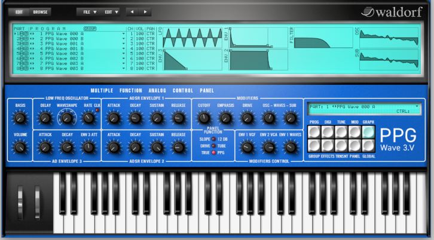Screen dimensions: 434x240
Task: Click the ENV 3 ATT knob
Action: click(x=88, y=147)
